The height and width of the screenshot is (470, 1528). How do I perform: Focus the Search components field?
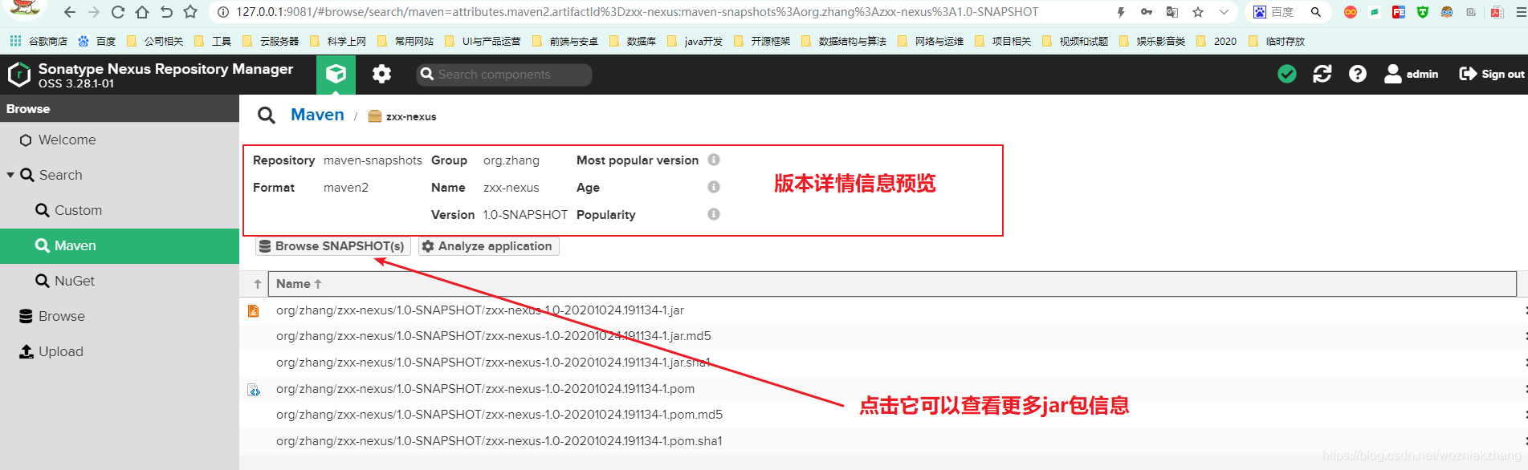[504, 75]
